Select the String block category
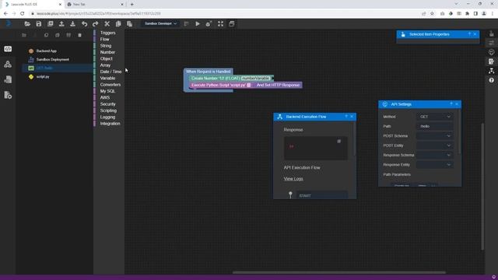Image resolution: width=498 pixels, height=280 pixels. click(106, 46)
